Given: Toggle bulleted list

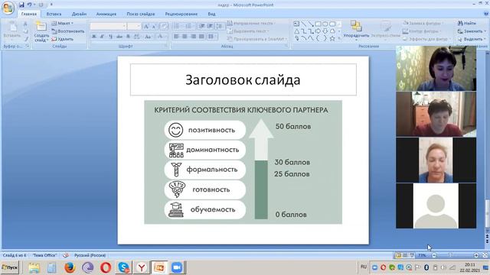Looking at the screenshot, I should pyautogui.click(x=178, y=26).
